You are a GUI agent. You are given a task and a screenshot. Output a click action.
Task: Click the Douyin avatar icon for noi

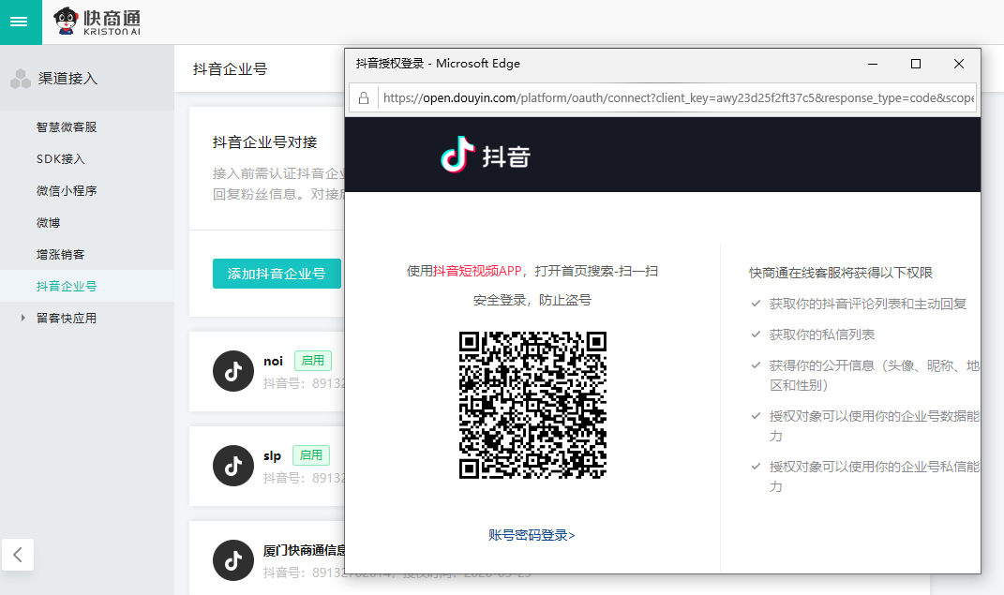tap(233, 371)
